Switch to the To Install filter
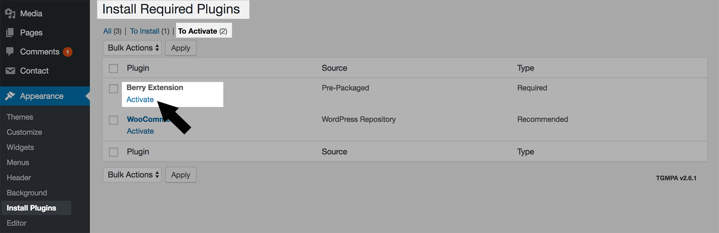The image size is (719, 233). [145, 31]
